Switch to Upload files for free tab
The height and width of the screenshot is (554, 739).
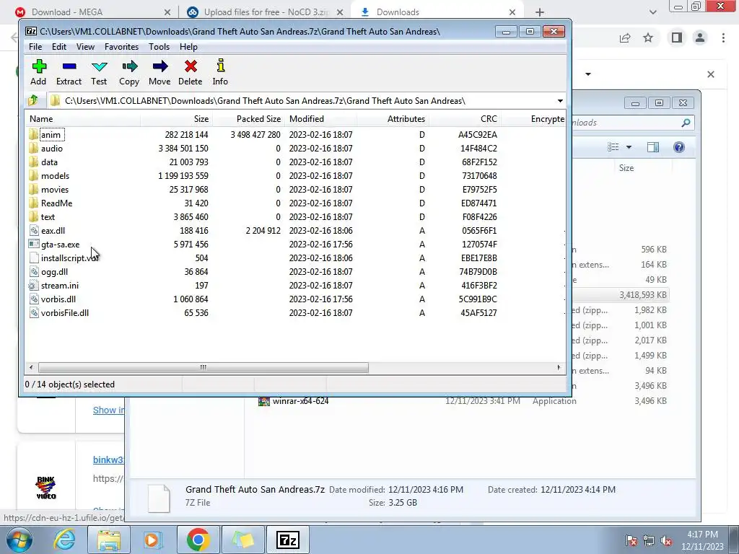point(266,12)
